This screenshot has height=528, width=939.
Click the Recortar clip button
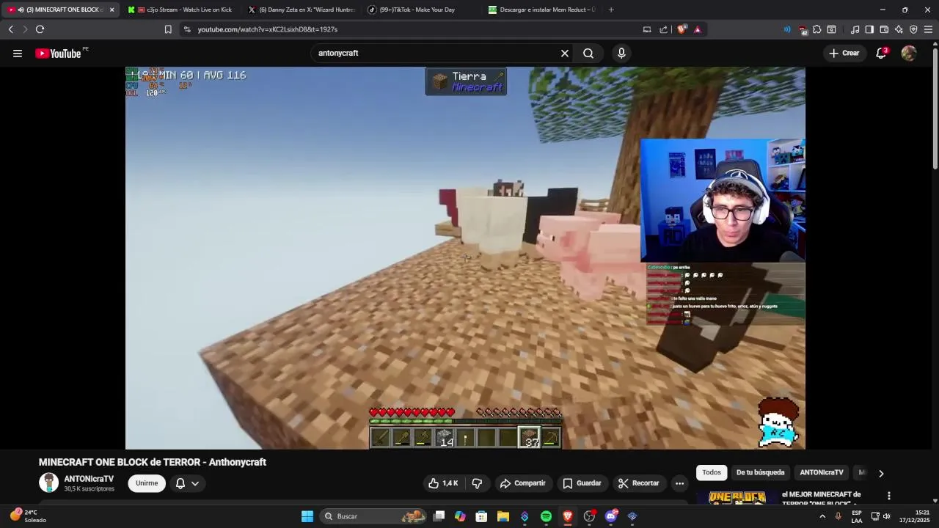point(638,483)
